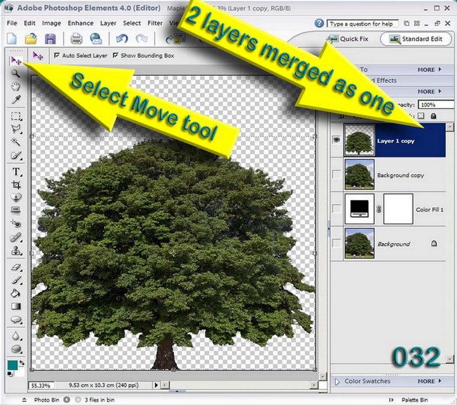Click the teal foreground color swatch
Screen dimensions: 457x405
13,365
